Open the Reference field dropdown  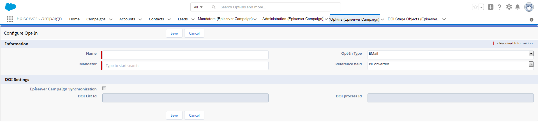pyautogui.click(x=531, y=64)
